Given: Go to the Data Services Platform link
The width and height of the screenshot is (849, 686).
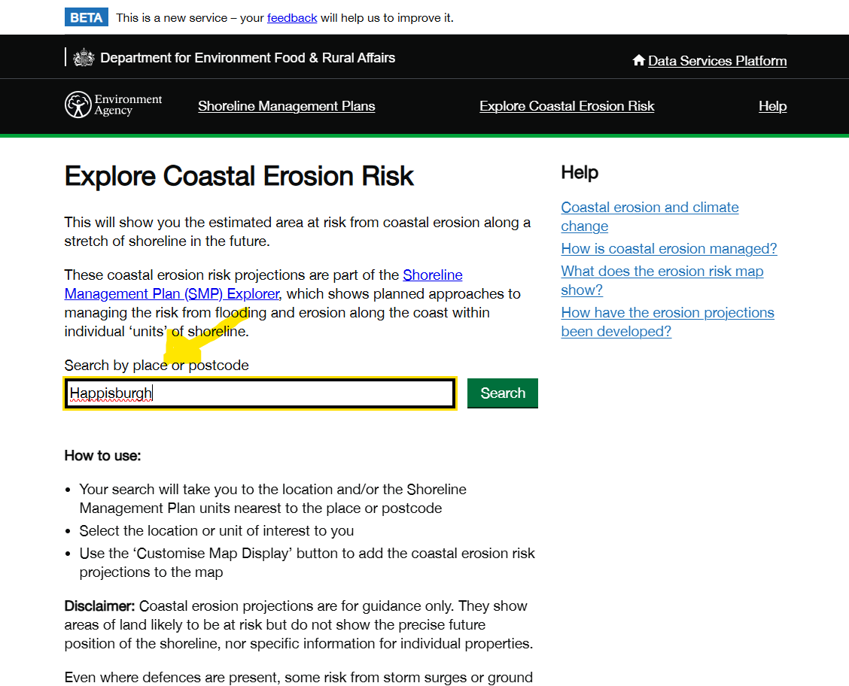Looking at the screenshot, I should (717, 61).
